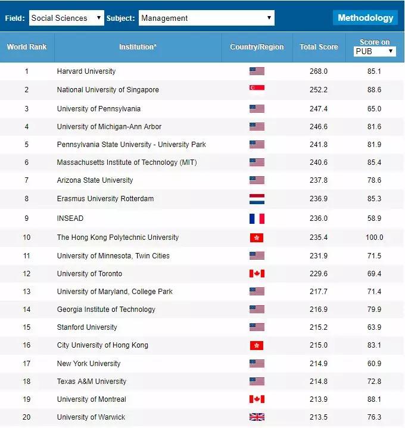
Task: Open University of Montreal entry
Action: (92, 399)
